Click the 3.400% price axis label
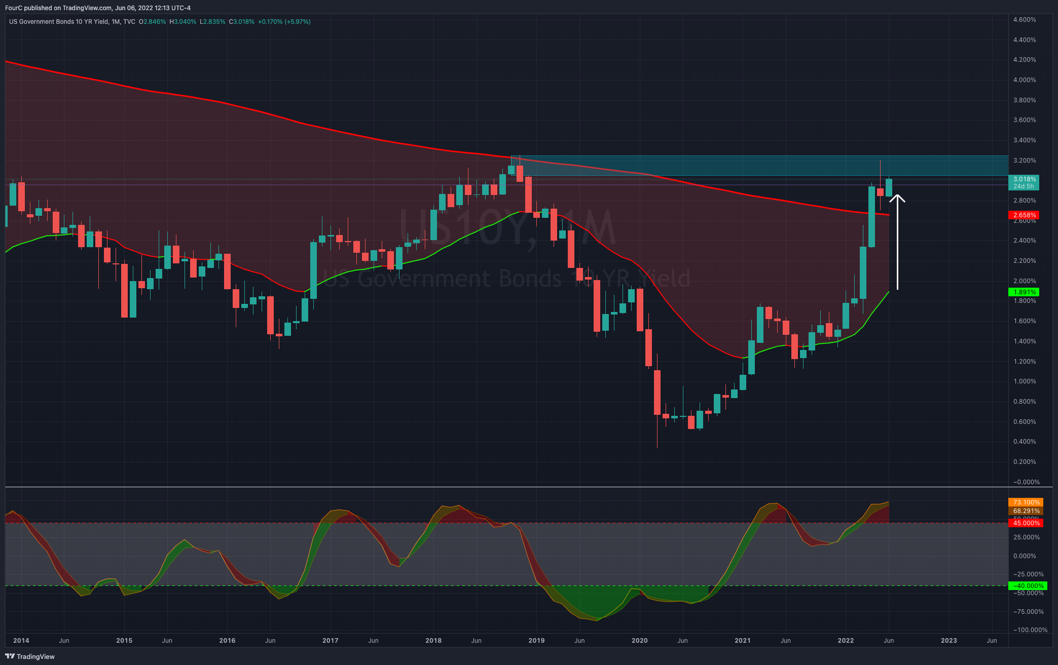The image size is (1058, 665). [1025, 140]
